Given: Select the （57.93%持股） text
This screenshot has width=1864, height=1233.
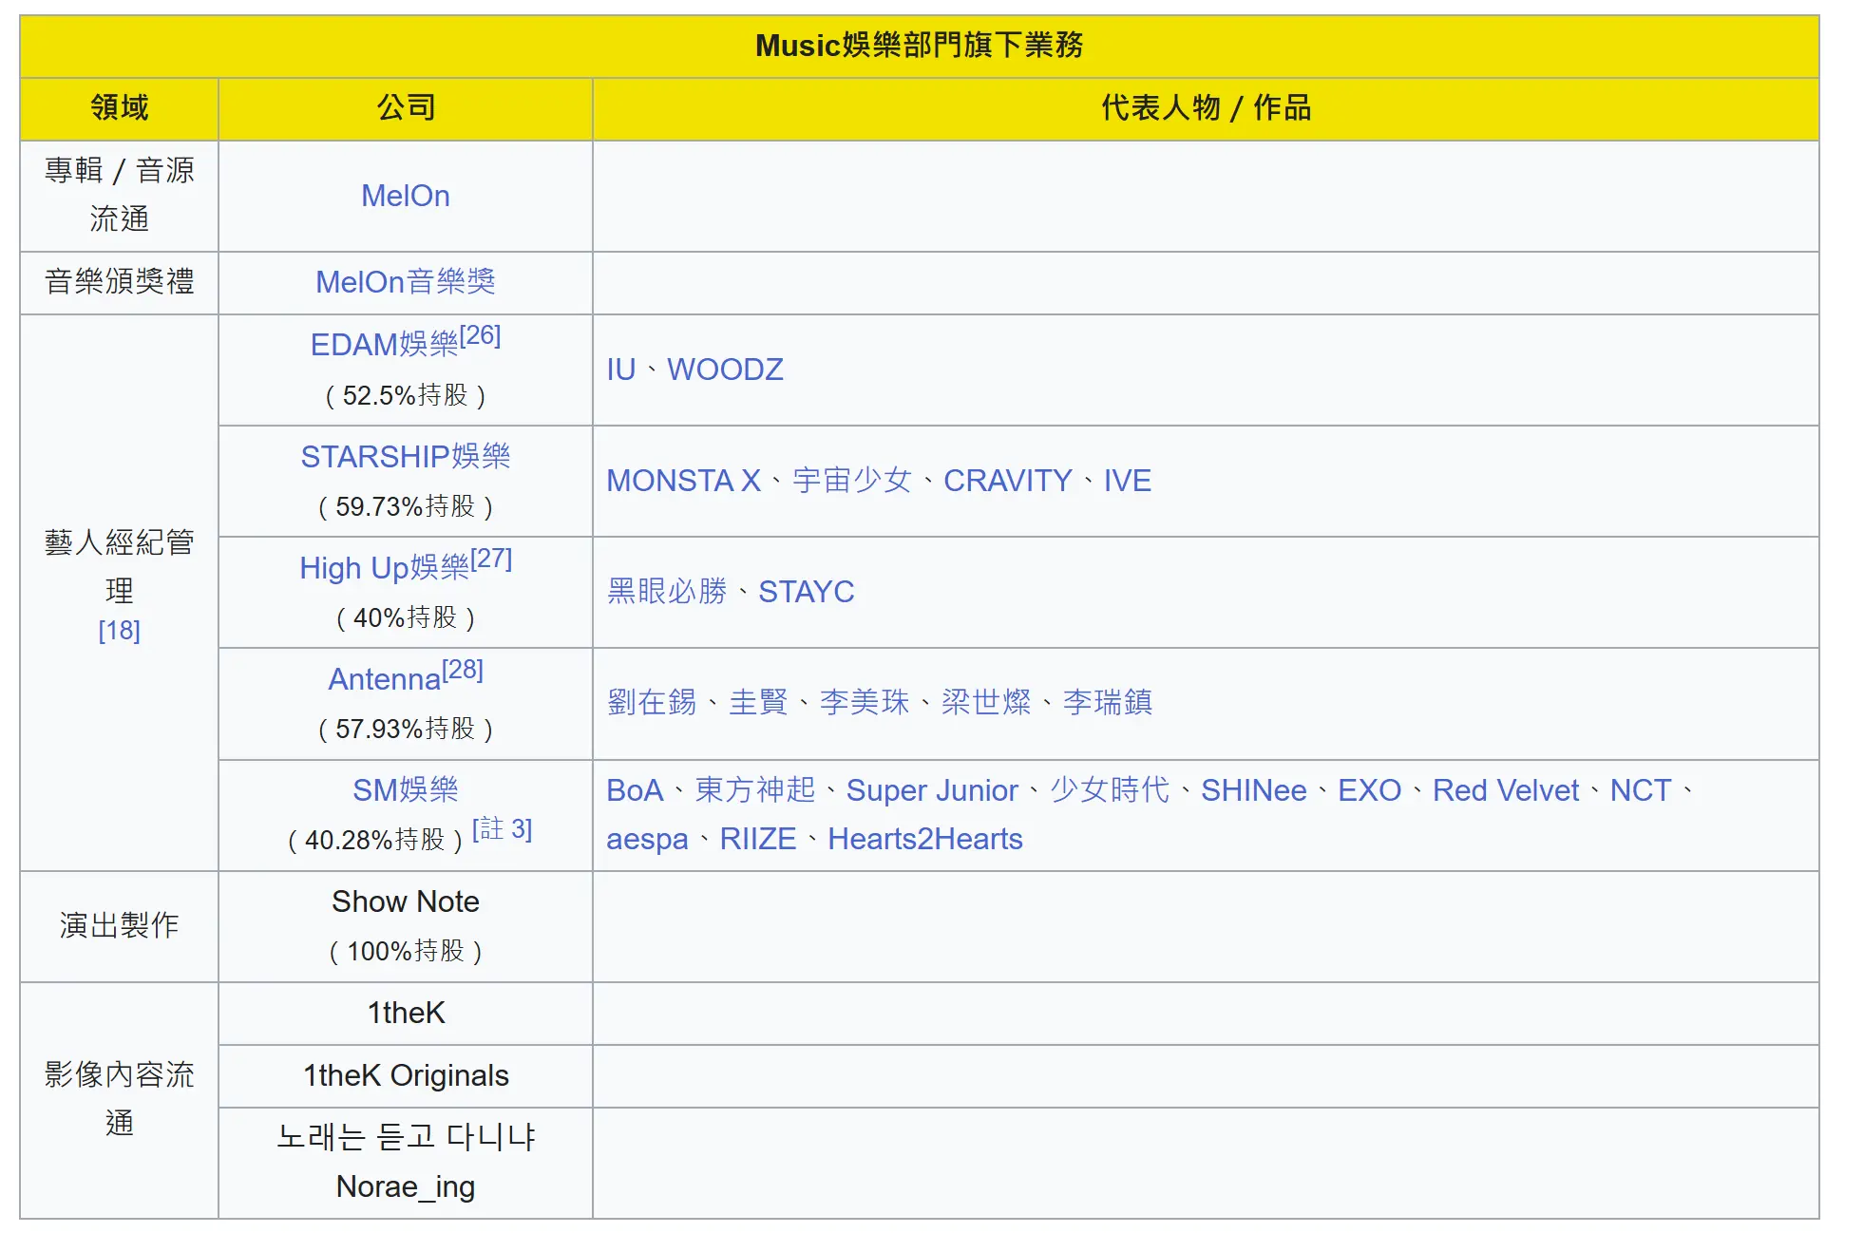Looking at the screenshot, I should [406, 730].
